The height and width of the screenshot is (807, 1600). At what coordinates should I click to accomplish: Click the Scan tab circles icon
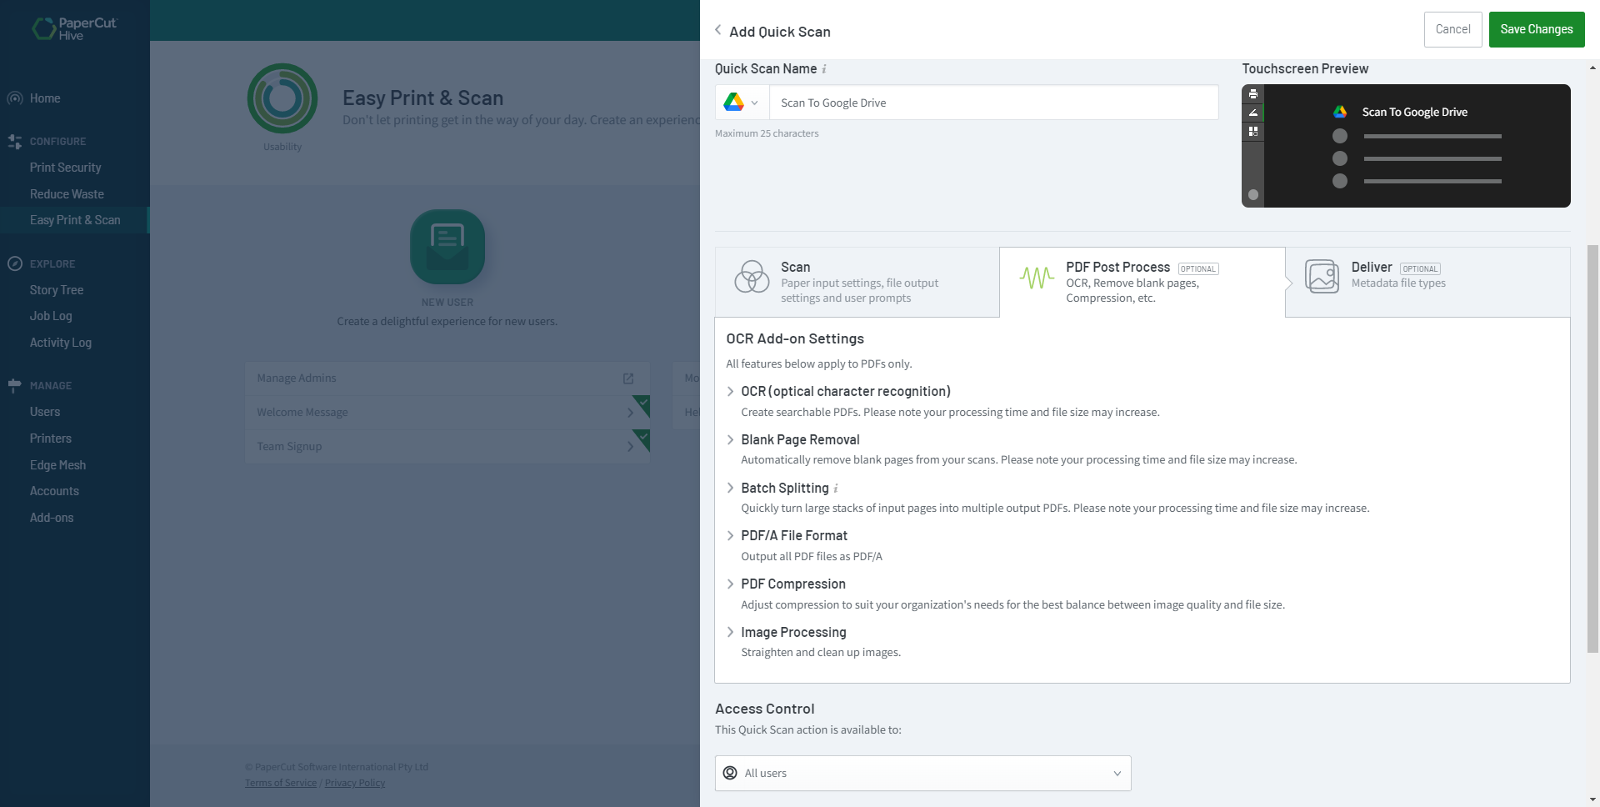752,276
